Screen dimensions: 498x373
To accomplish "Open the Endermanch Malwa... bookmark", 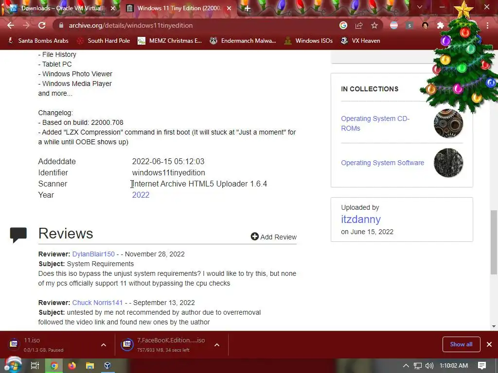I will click(243, 41).
